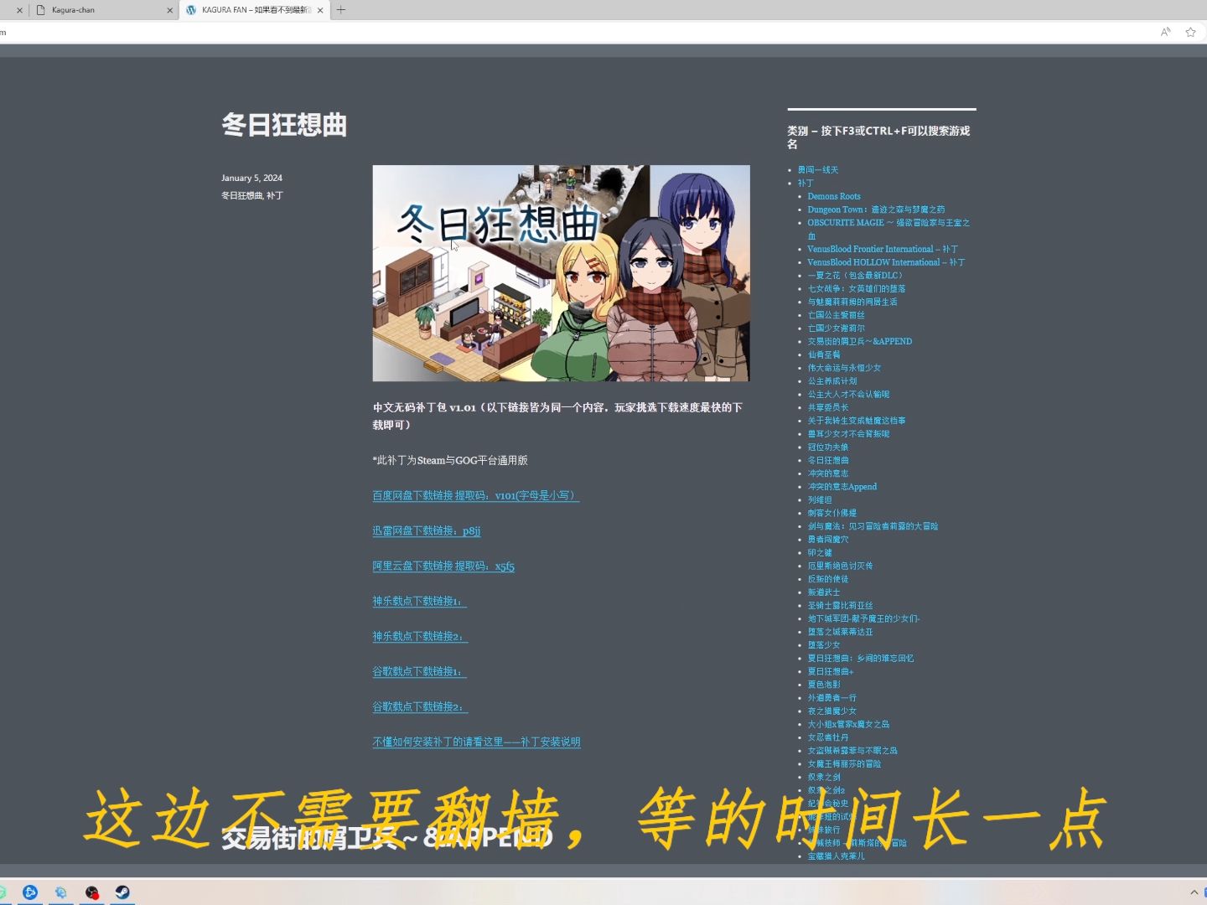Open 七女战争：女英雄们的堕落 sidebar link
This screenshot has width=1207, height=905.
click(857, 288)
